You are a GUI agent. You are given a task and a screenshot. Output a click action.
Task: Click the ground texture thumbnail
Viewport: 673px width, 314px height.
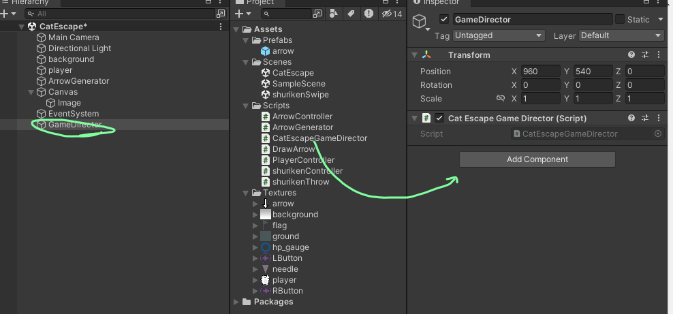pyautogui.click(x=265, y=236)
